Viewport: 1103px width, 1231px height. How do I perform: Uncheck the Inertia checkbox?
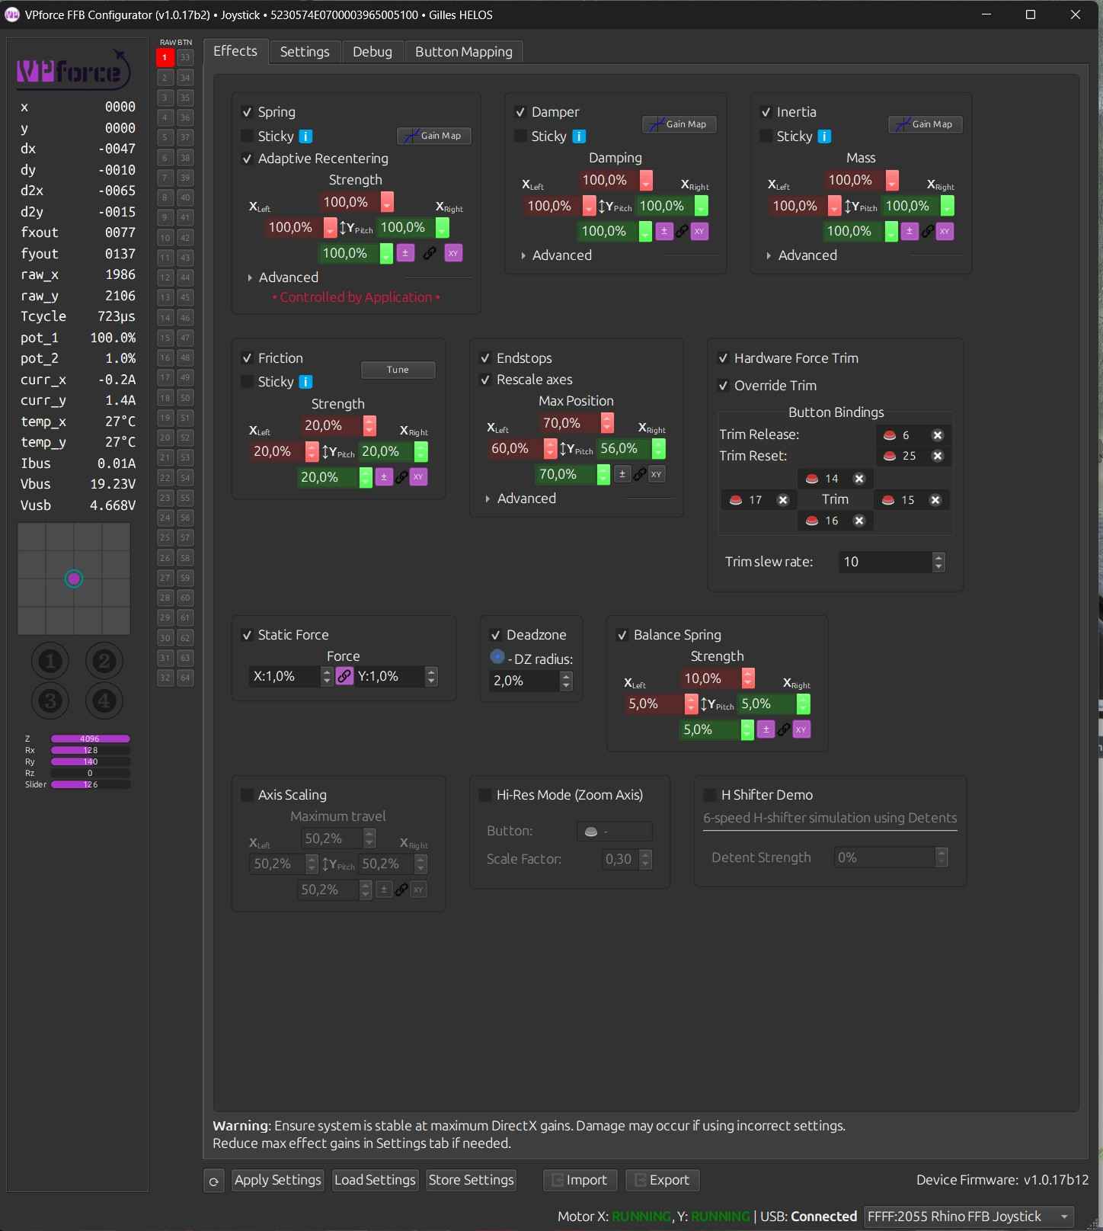point(766,112)
